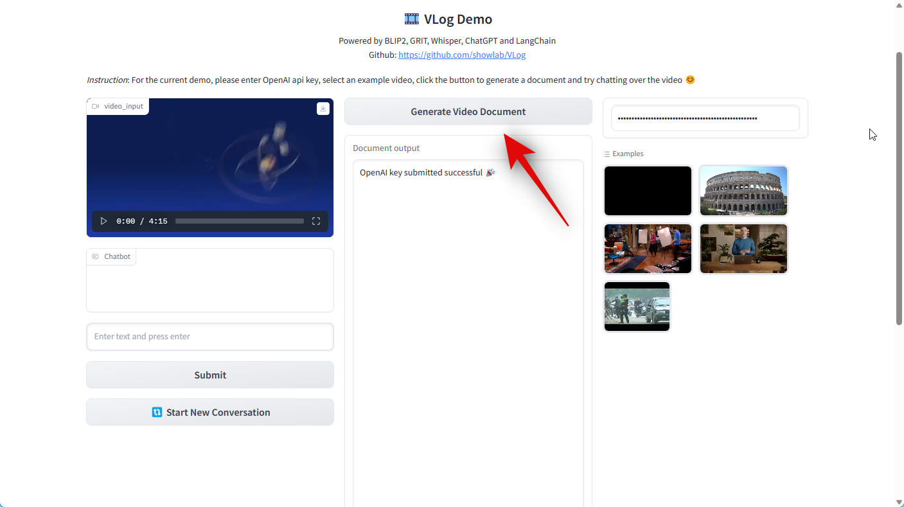Click the scrollbar down arrow
This screenshot has width=904, height=507.
coord(899,502)
